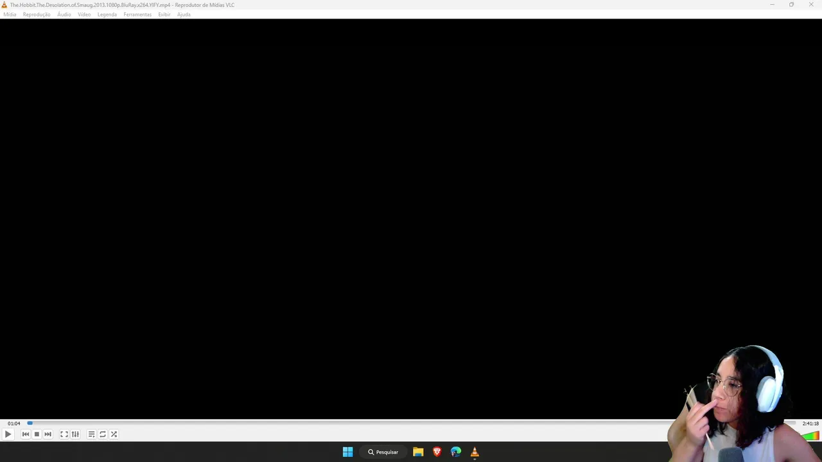Open the Ajuda menu
The height and width of the screenshot is (462, 822).
click(x=184, y=14)
